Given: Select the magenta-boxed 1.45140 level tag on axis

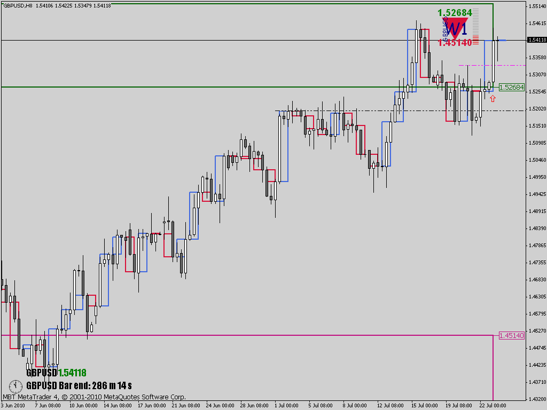Looking at the screenshot, I should tap(511, 335).
